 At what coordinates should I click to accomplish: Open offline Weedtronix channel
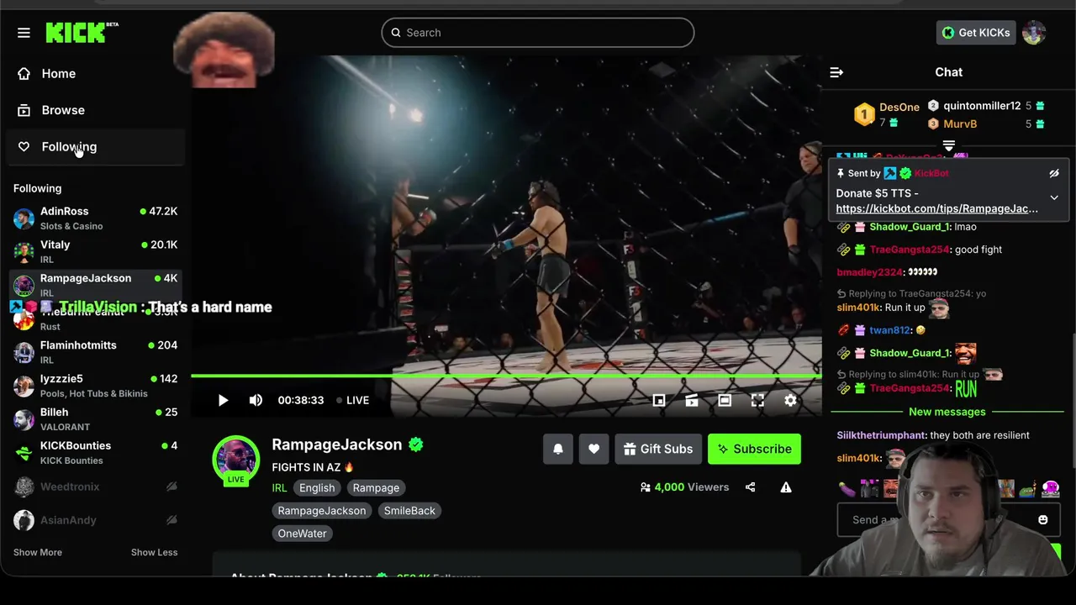pos(96,487)
